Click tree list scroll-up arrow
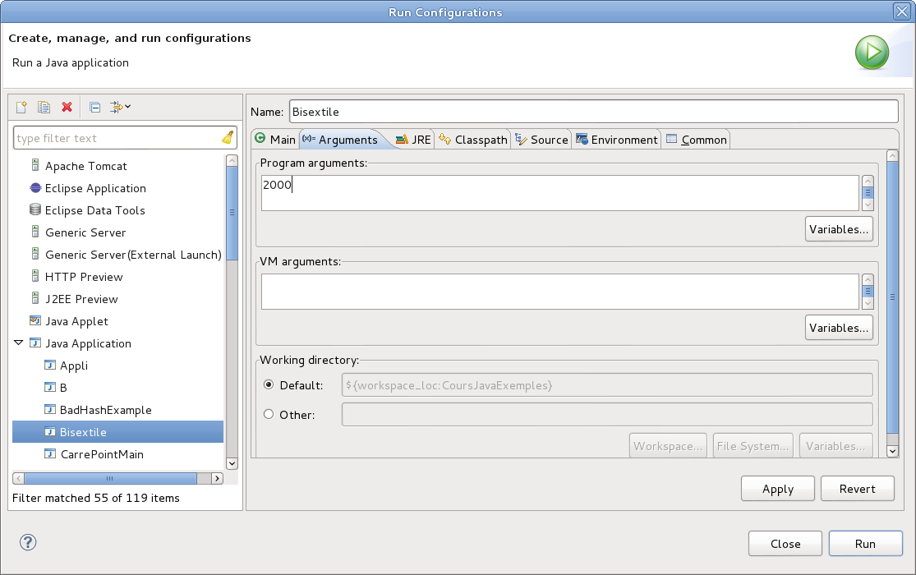This screenshot has width=916, height=575. (232, 160)
